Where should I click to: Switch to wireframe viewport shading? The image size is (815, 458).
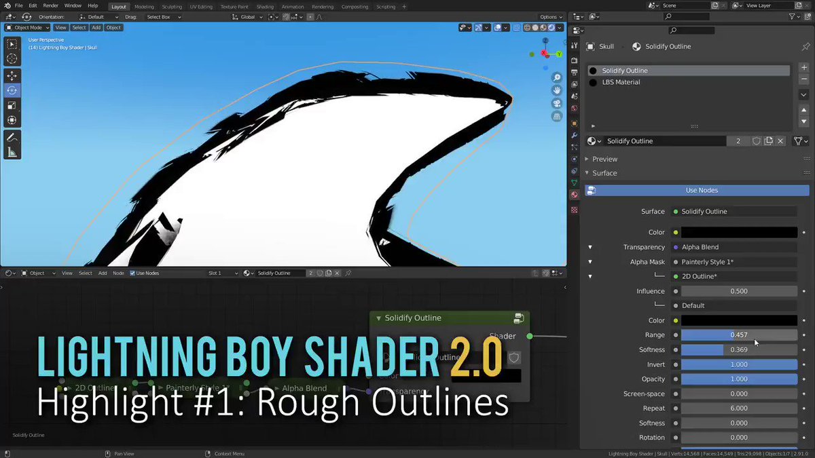pos(527,28)
